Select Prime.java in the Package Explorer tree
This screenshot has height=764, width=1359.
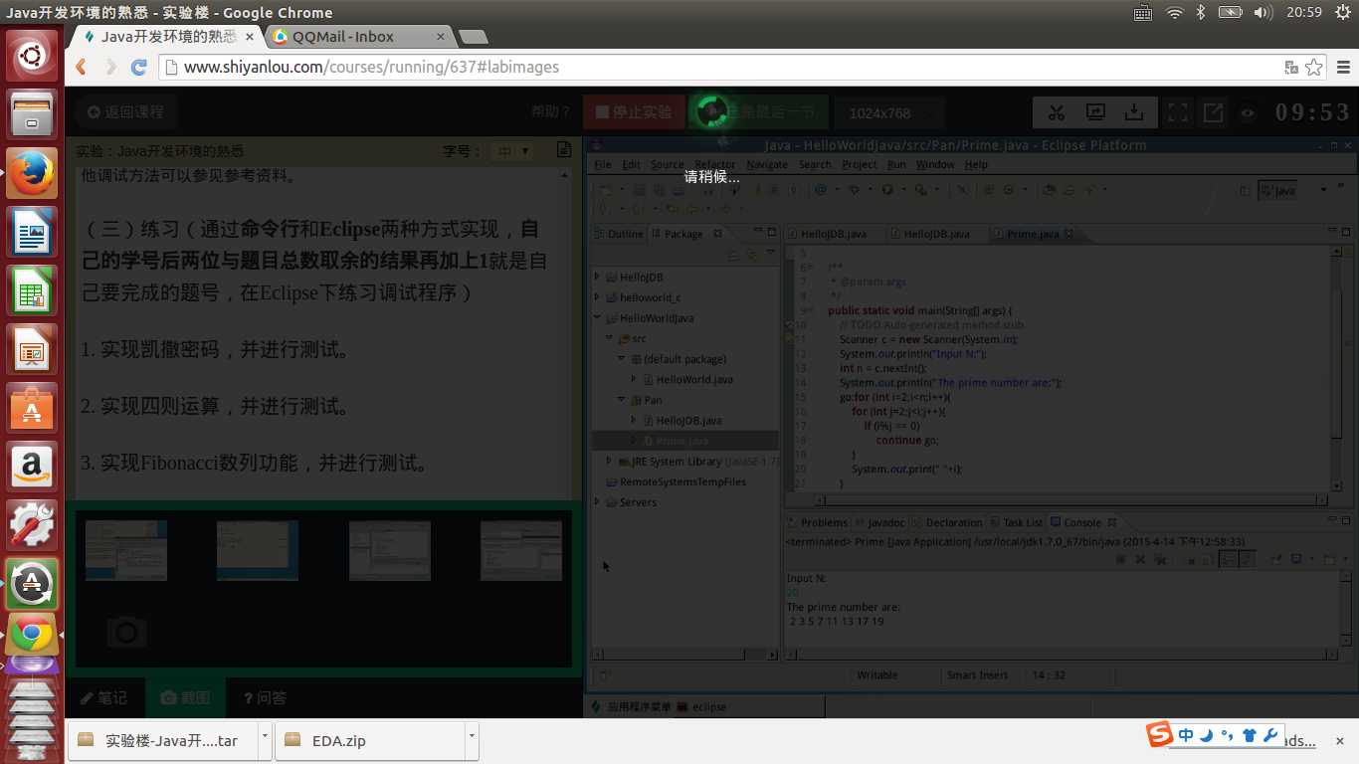(682, 441)
